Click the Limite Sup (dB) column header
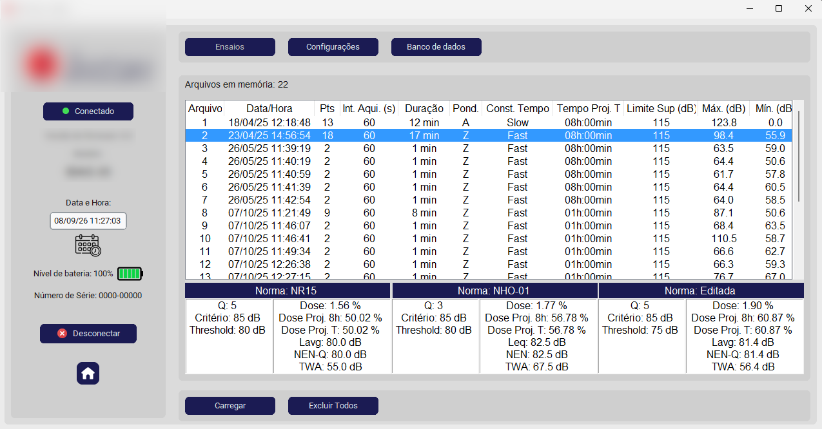The width and height of the screenshot is (822, 429). click(661, 109)
